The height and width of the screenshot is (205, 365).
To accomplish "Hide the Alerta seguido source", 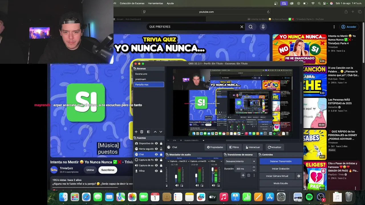I will pyautogui.click(x=156, y=149).
